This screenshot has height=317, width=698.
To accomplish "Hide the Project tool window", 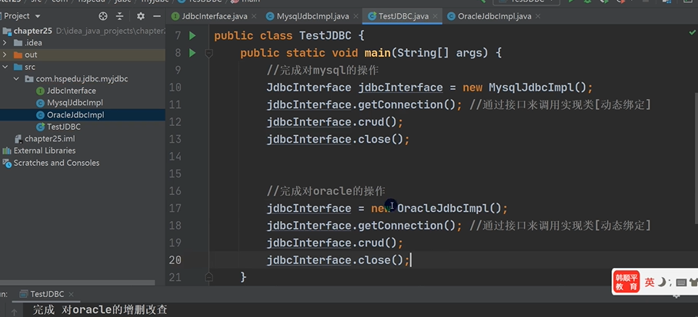I will click(x=157, y=16).
